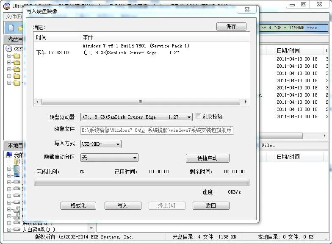
Task: Click the 便捷启动 button
Action: (x=207, y=158)
